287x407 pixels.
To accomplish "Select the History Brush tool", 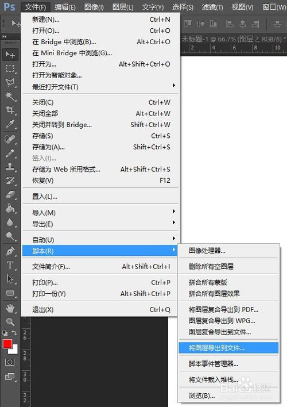I will 10,181.
